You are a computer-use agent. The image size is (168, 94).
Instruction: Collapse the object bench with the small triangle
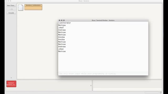(x=11, y=78)
